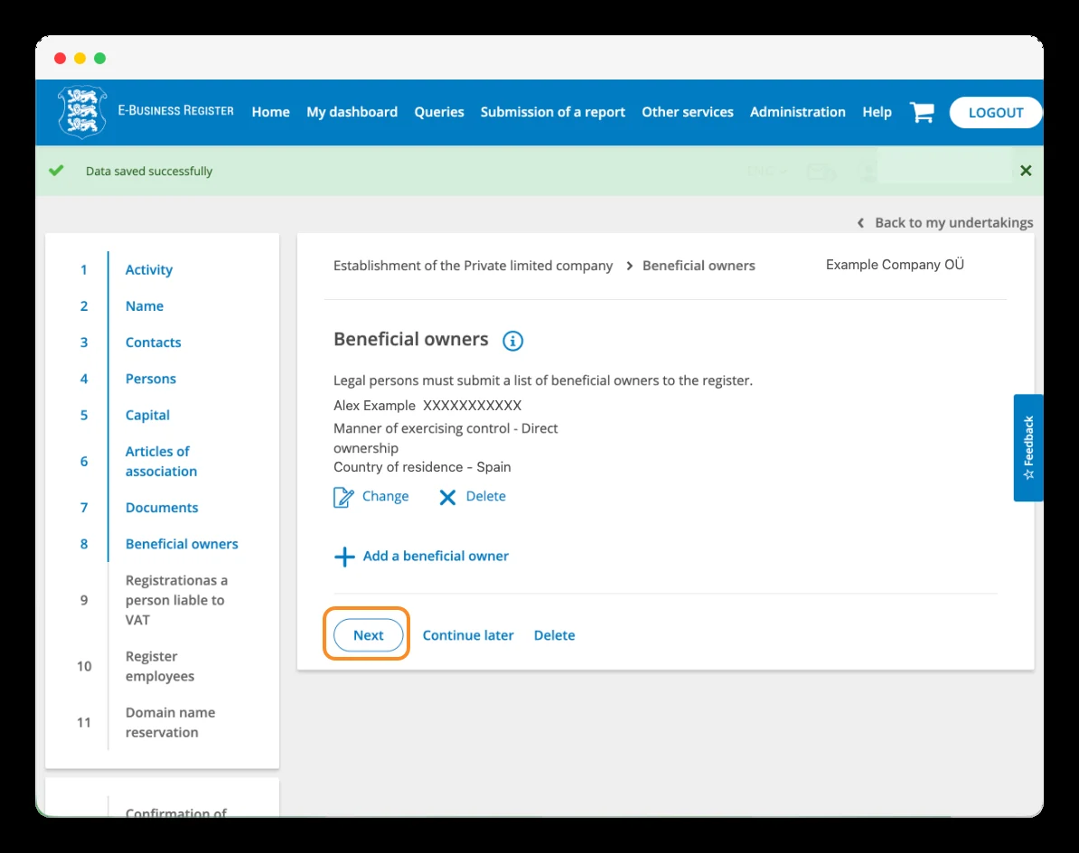Image resolution: width=1079 pixels, height=853 pixels.
Task: Select Registration as a person liable to VAT step
Action: pyautogui.click(x=176, y=600)
